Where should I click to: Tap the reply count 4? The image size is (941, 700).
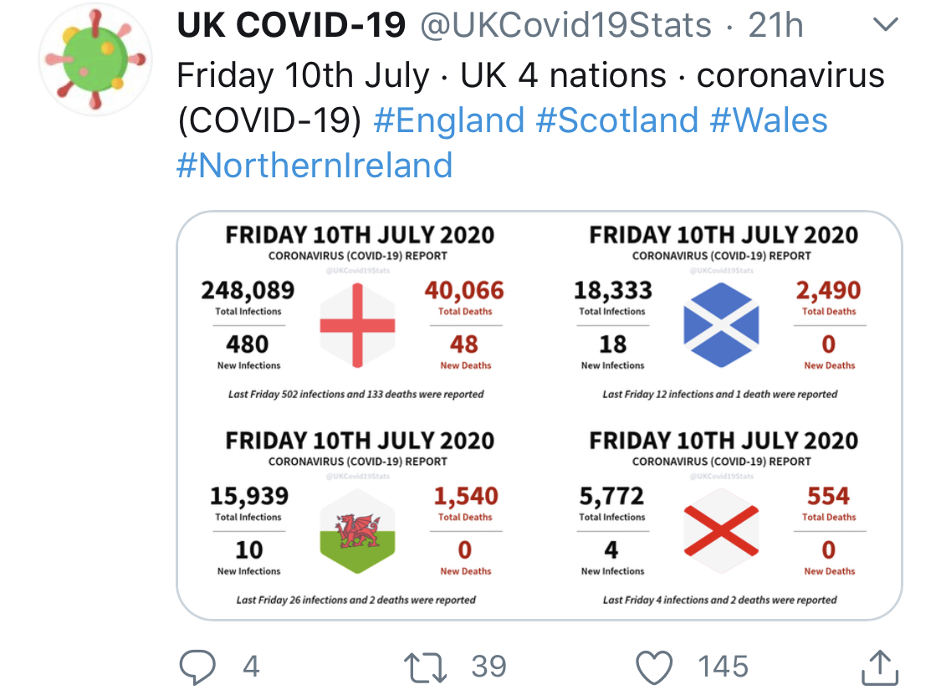pyautogui.click(x=250, y=667)
